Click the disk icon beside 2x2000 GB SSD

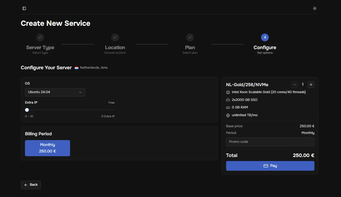click(228, 100)
